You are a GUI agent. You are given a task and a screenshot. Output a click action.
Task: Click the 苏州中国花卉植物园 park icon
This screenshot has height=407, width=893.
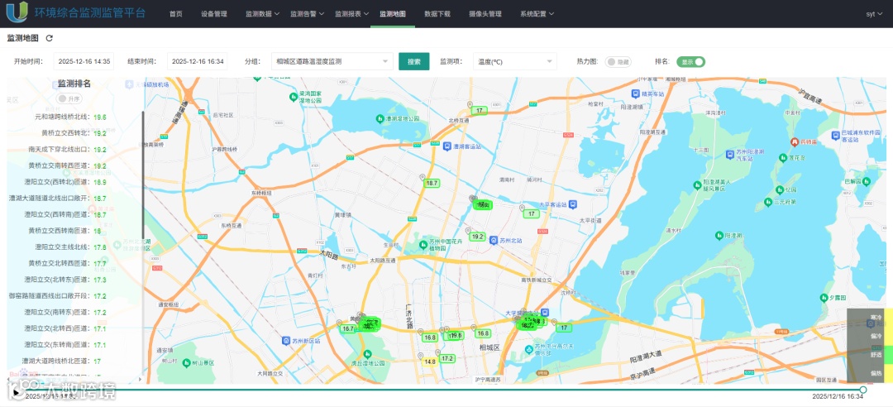coord(423,245)
